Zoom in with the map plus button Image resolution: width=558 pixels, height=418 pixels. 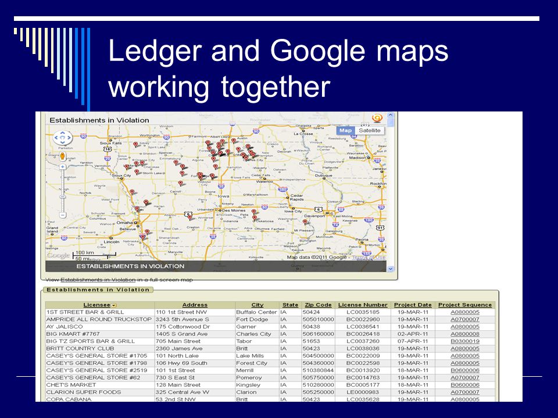point(63,167)
